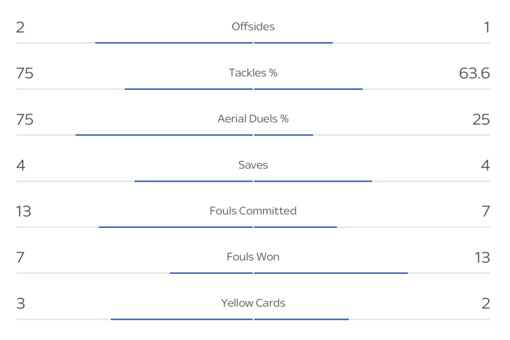Click the Offsides stat label
The image size is (510, 340).
point(253,27)
